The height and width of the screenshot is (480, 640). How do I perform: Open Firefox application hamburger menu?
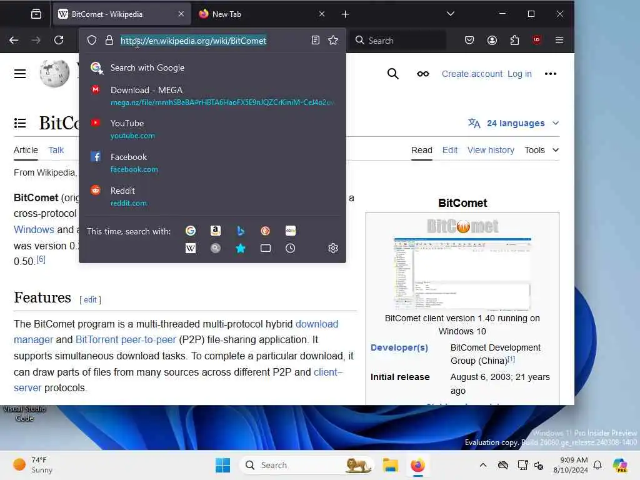559,40
